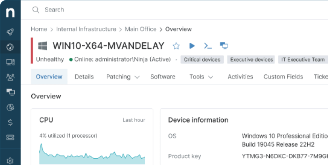This screenshot has width=328, height=165.
Task: Click the CPU usage graph
Action: pyautogui.click(x=92, y=154)
